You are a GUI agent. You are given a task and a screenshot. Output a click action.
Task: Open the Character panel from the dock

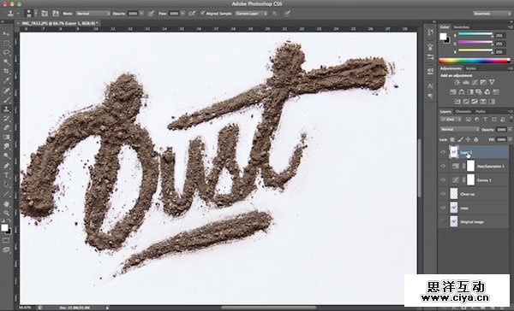(x=430, y=86)
